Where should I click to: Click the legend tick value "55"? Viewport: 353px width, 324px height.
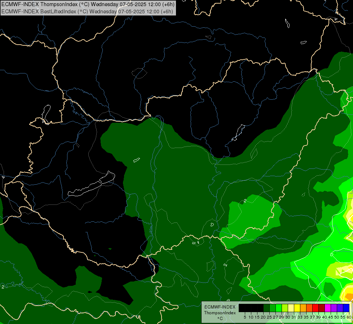click(343, 317)
